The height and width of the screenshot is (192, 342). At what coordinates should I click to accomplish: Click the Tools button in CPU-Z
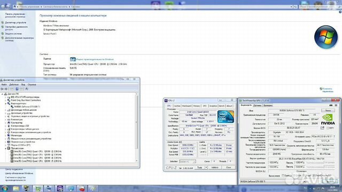coord(199,167)
